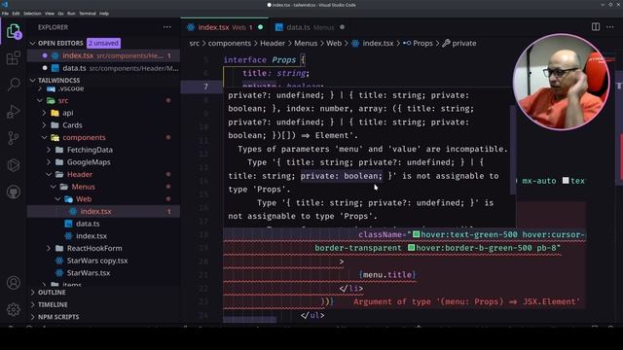Click green swatch before hover:border-b-green-500

click(411, 248)
